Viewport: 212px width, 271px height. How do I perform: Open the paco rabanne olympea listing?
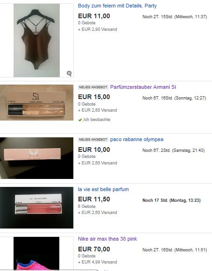137,139
